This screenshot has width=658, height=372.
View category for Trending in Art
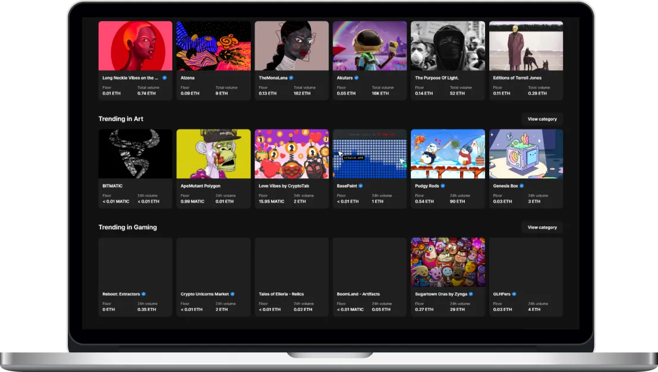point(542,119)
